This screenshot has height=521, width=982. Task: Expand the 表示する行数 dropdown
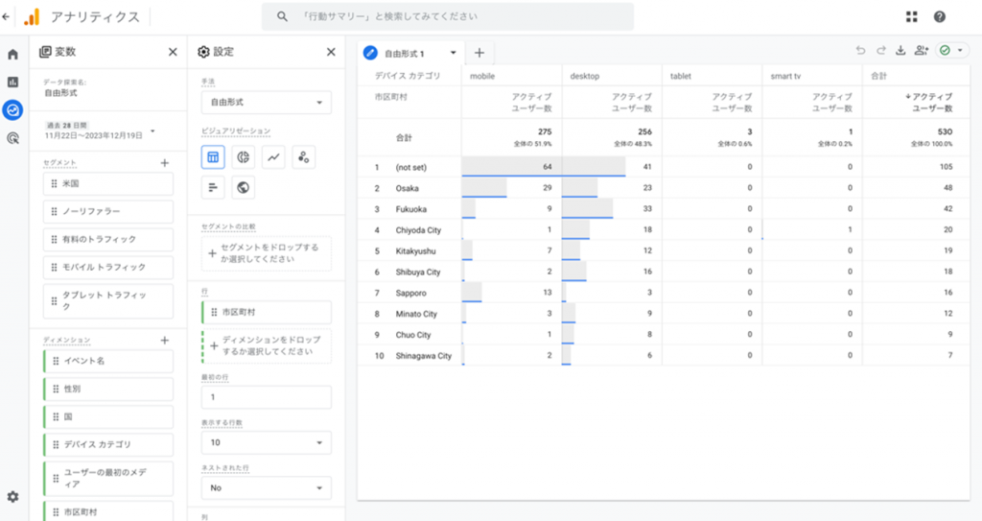click(x=267, y=442)
